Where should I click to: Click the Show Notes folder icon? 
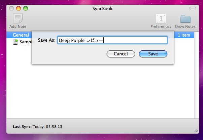pos(185,19)
